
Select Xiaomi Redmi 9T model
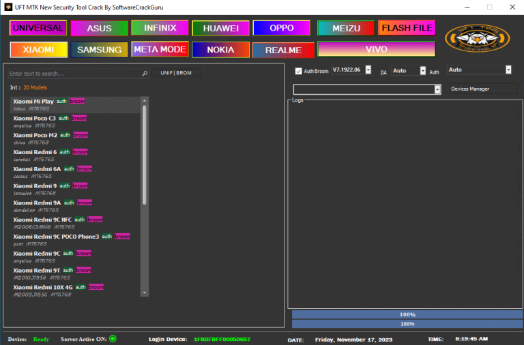(76, 273)
